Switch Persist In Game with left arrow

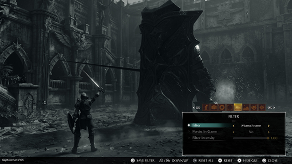234,132
